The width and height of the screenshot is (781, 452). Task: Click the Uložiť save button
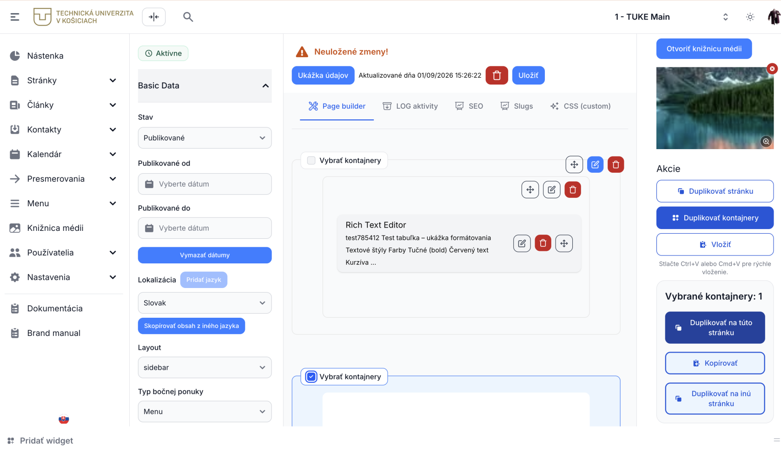528,75
